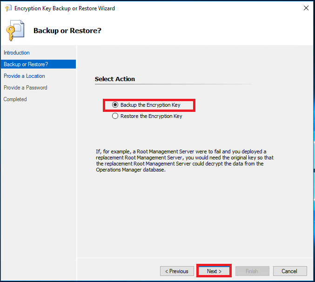Screen dimensions: 315x282
Task: Click the 'Restore the Encryption Key' label text
Action: 151,116
